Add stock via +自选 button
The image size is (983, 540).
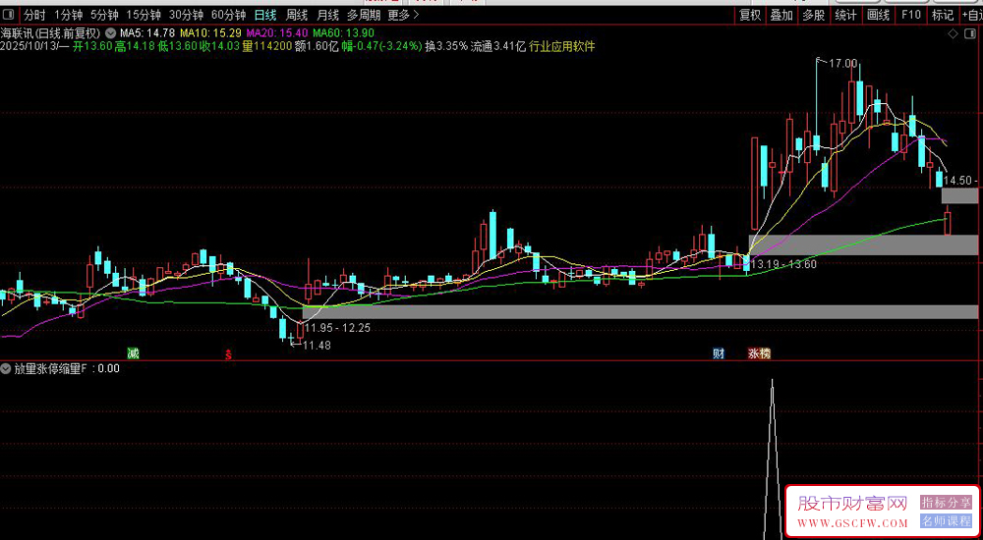(971, 15)
